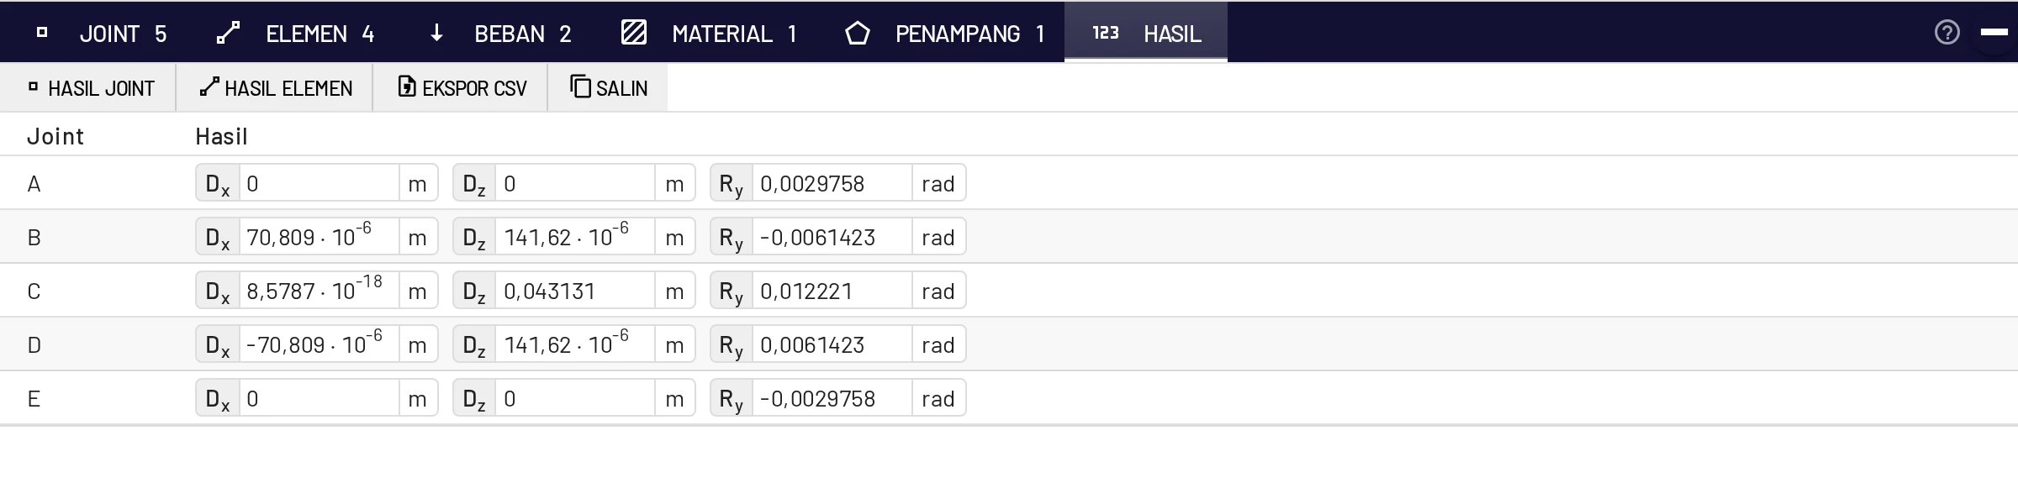Screen dimensions: 2018x504
Task: Select Dz value field of joint E
Action: point(575,398)
